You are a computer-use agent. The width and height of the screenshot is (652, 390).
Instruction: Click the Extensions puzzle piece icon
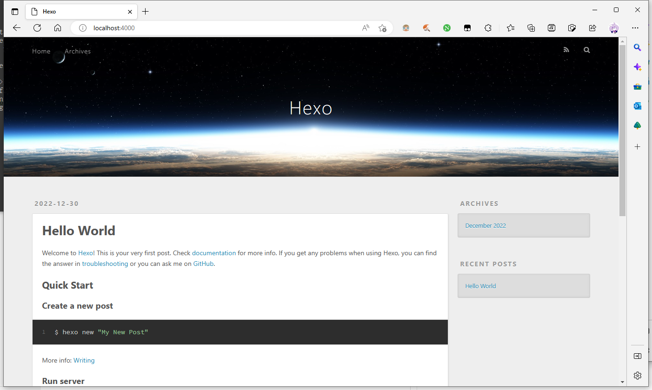[488, 28]
